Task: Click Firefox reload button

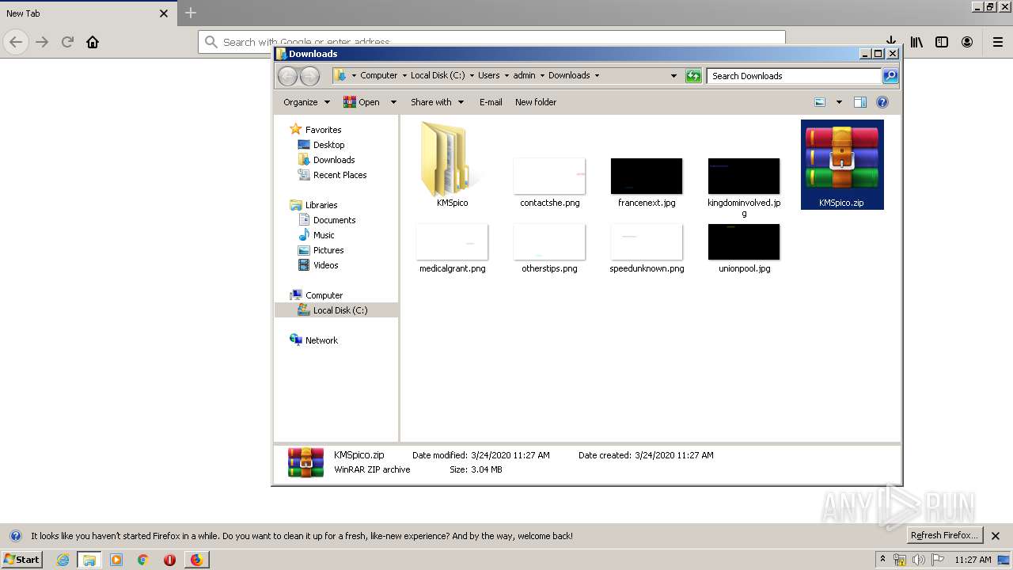Action: (x=67, y=42)
